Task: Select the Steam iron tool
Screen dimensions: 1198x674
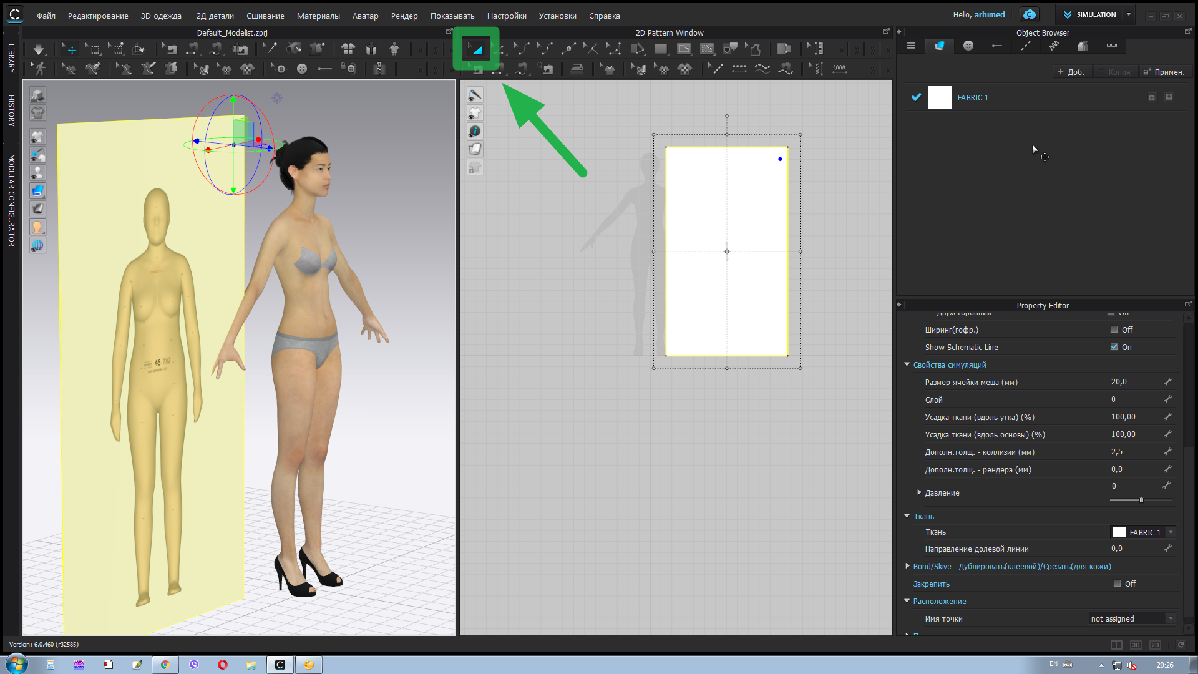Action: pyautogui.click(x=577, y=69)
